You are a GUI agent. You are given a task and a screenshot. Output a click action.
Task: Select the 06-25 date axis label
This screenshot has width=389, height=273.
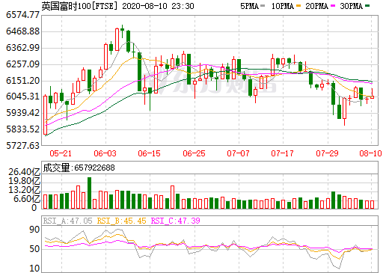194,153
